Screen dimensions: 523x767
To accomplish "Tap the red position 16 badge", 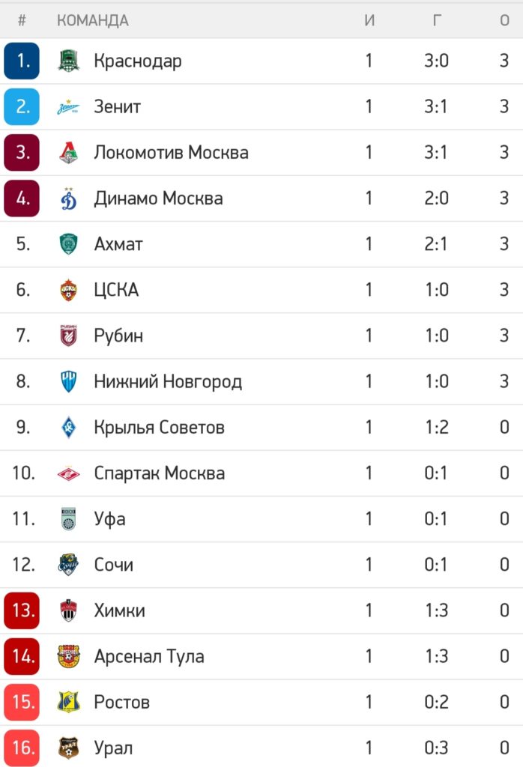I will tap(22, 748).
